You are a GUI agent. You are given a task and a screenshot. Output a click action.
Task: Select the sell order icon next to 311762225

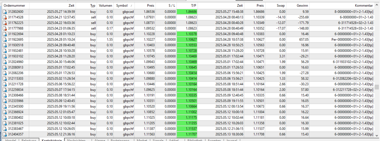pos(5,23)
